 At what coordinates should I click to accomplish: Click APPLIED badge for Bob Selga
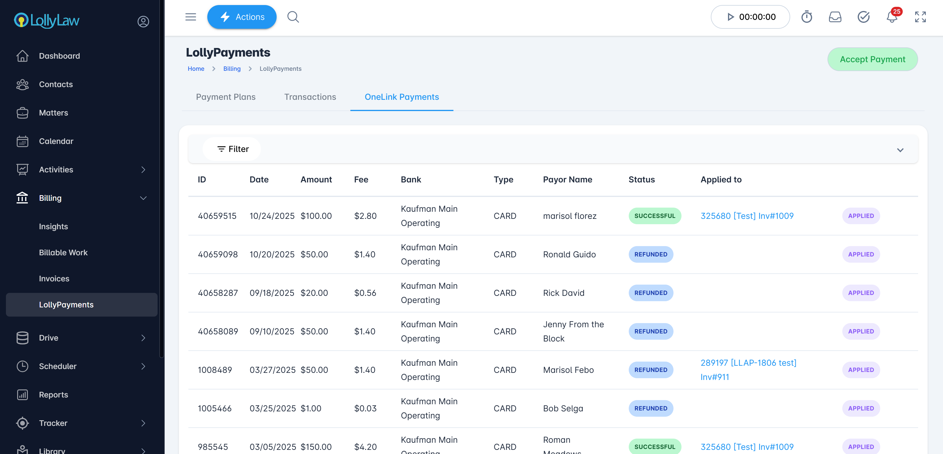tap(861, 408)
